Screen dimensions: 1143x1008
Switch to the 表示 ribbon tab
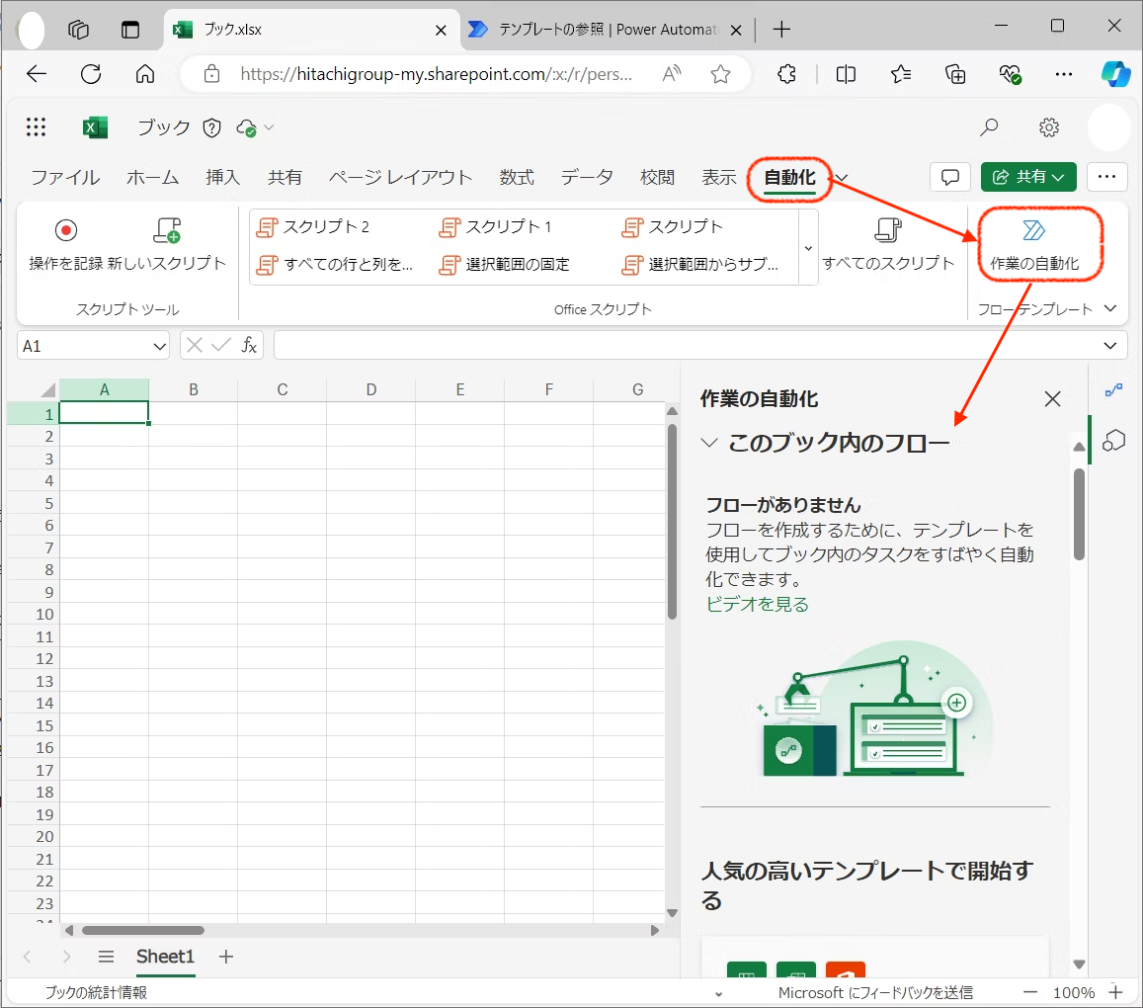tap(719, 177)
